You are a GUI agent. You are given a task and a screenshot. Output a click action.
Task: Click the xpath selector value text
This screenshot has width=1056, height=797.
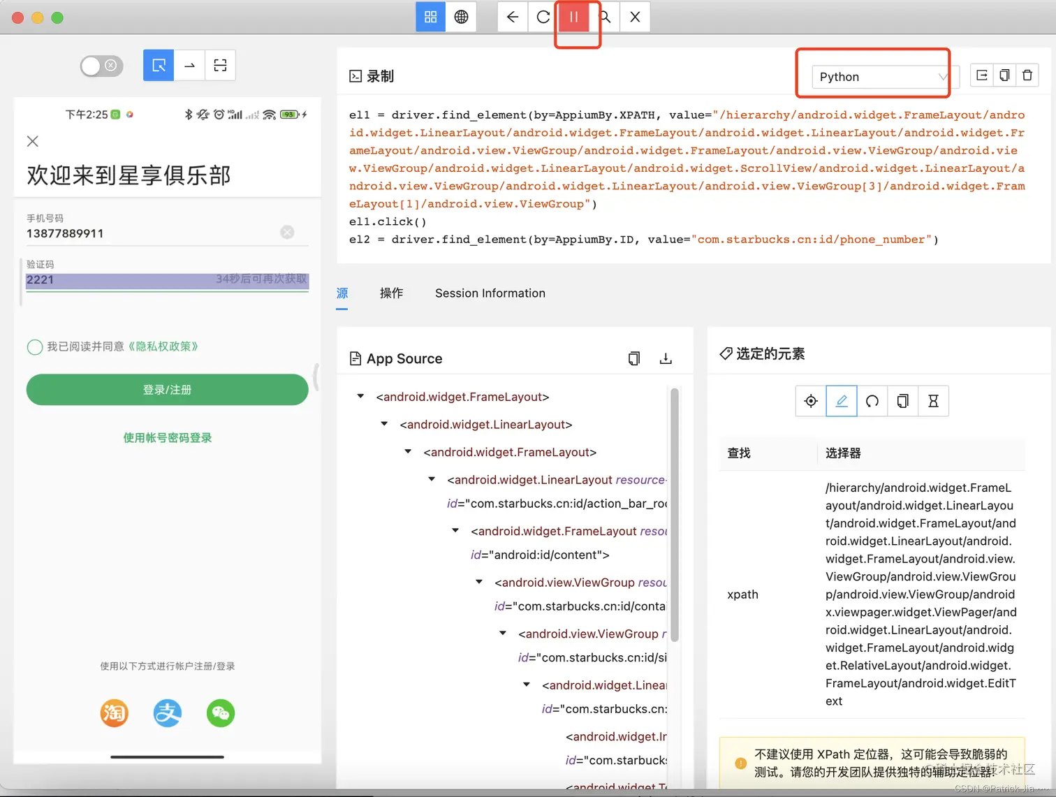pos(921,594)
